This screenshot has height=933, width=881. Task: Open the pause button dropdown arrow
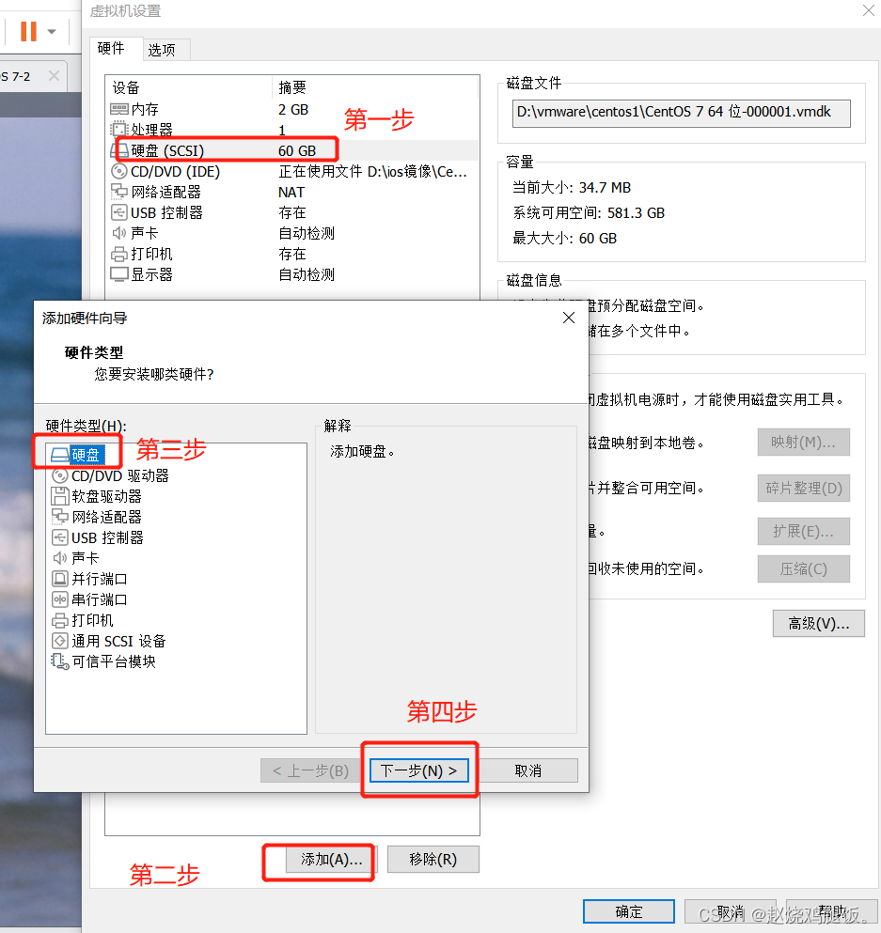[x=52, y=29]
